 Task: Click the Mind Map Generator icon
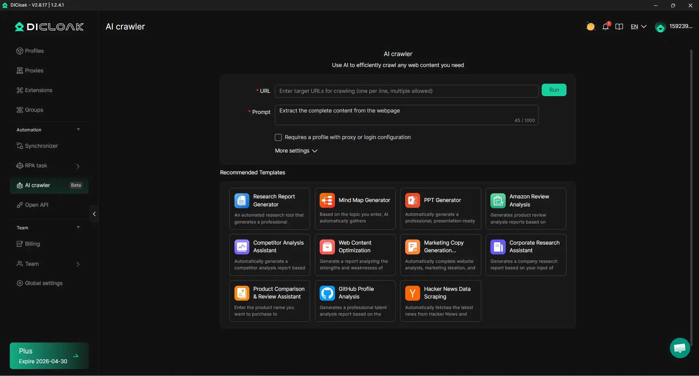327,200
